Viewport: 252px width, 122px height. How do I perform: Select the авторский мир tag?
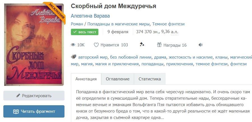pyautogui.click(x=93, y=57)
